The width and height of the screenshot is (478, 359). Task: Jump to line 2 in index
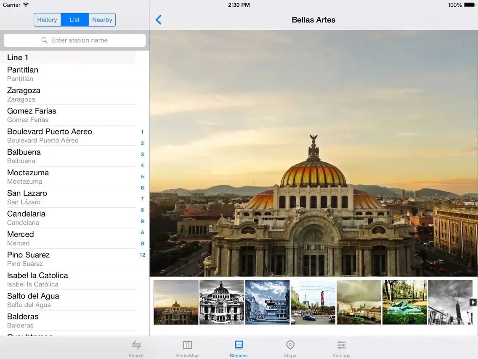142,143
